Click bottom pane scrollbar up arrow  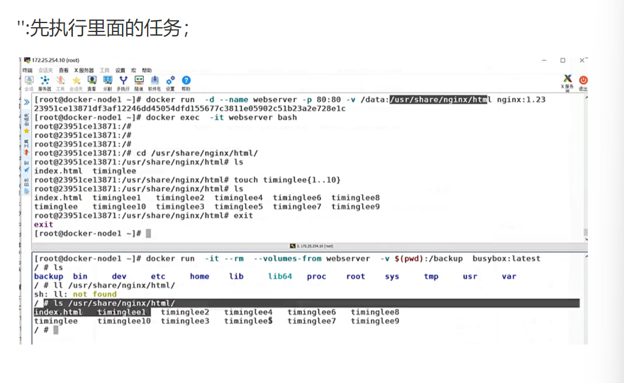pyautogui.click(x=586, y=256)
